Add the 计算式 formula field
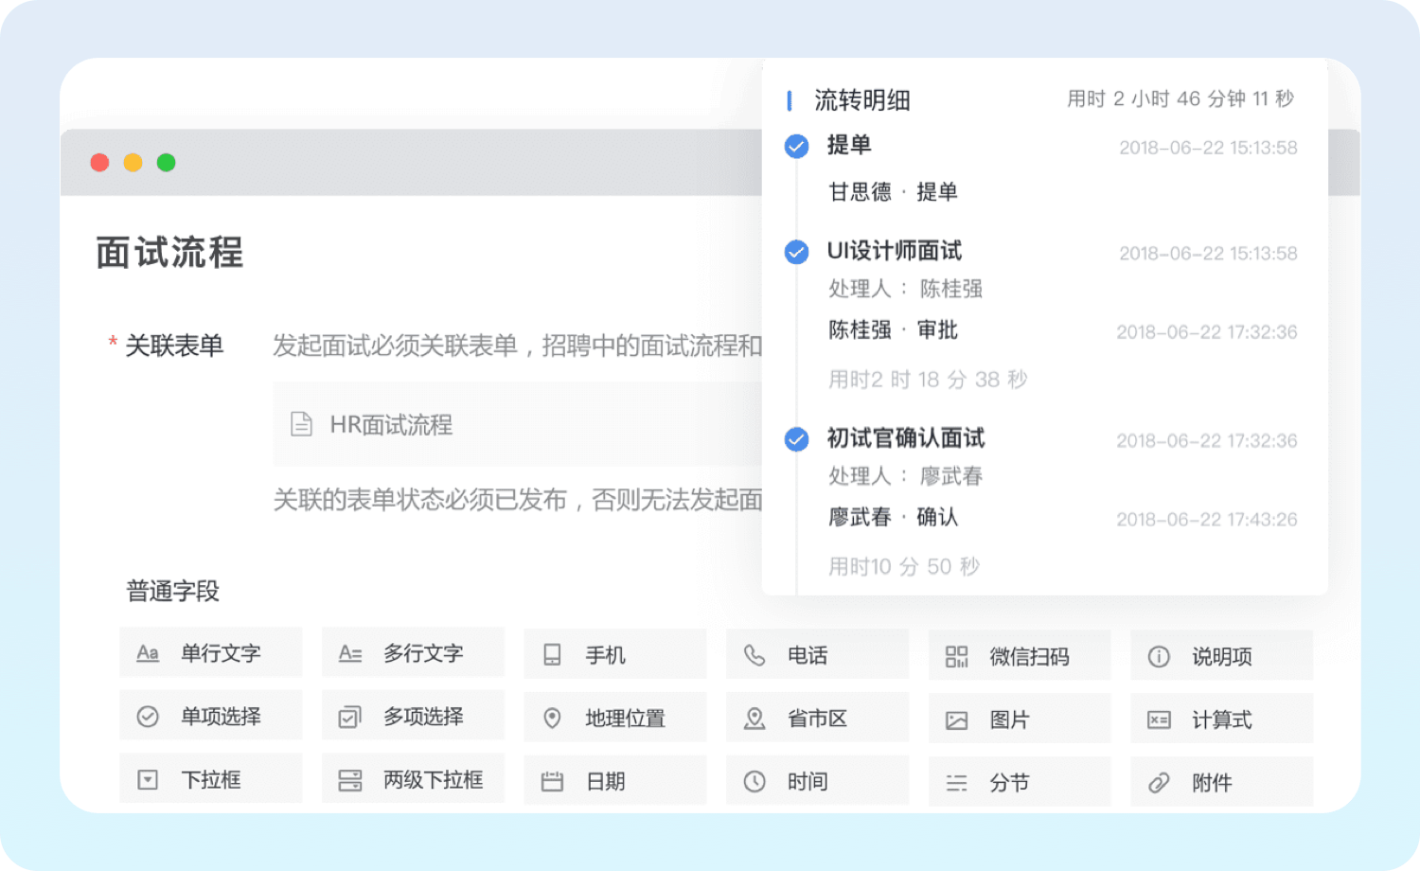This screenshot has height=871, width=1420. pyautogui.click(x=1221, y=720)
